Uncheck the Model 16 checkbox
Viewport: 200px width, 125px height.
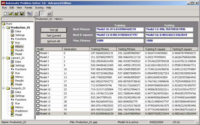click(38, 113)
